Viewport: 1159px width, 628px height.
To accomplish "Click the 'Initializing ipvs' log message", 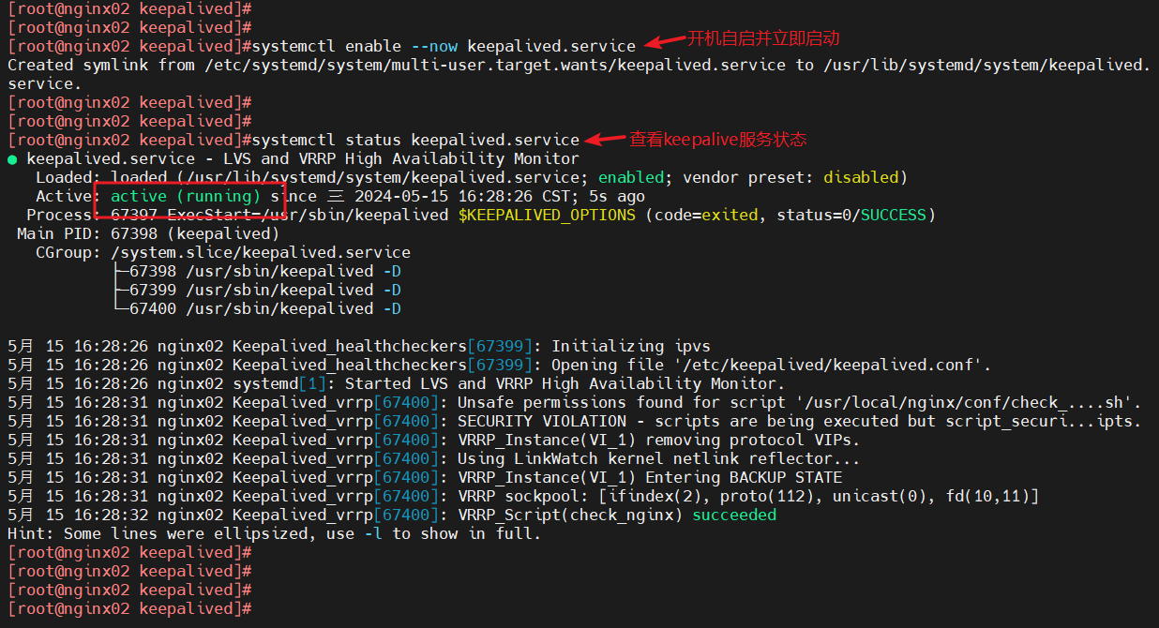I will [631, 346].
